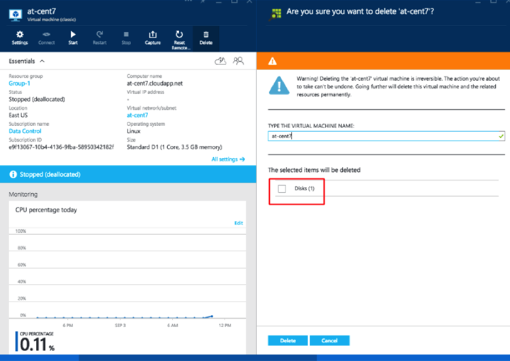Viewport: 510px width, 361px height.
Task: Click the virtual machine icon beside at-cent7 title
Action: coord(16,15)
